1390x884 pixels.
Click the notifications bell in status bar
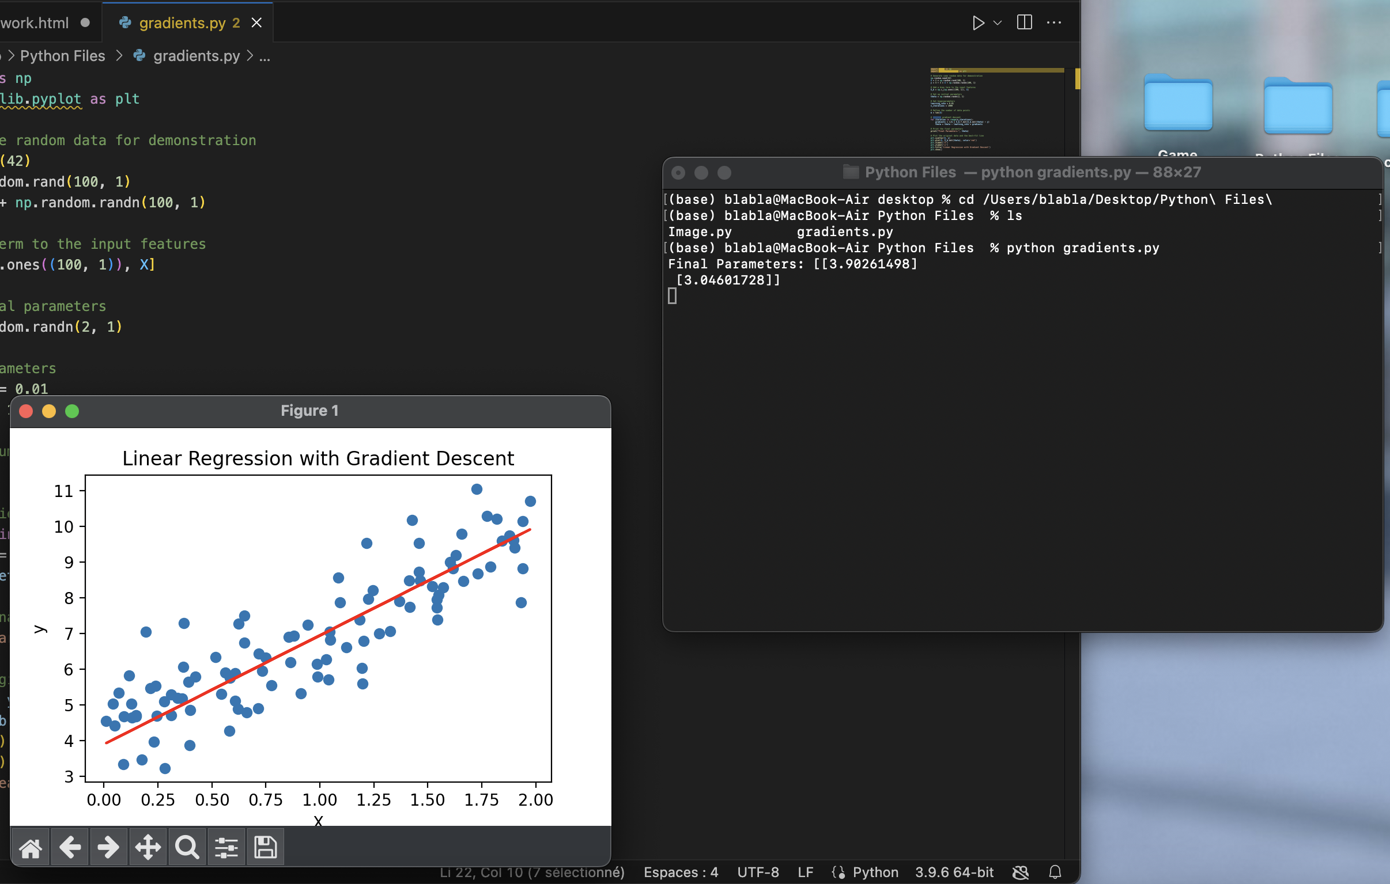pyautogui.click(x=1055, y=872)
